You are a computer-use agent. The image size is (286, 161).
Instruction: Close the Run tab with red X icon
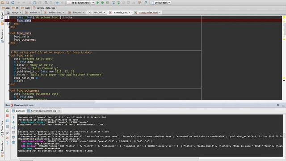pos(7,138)
